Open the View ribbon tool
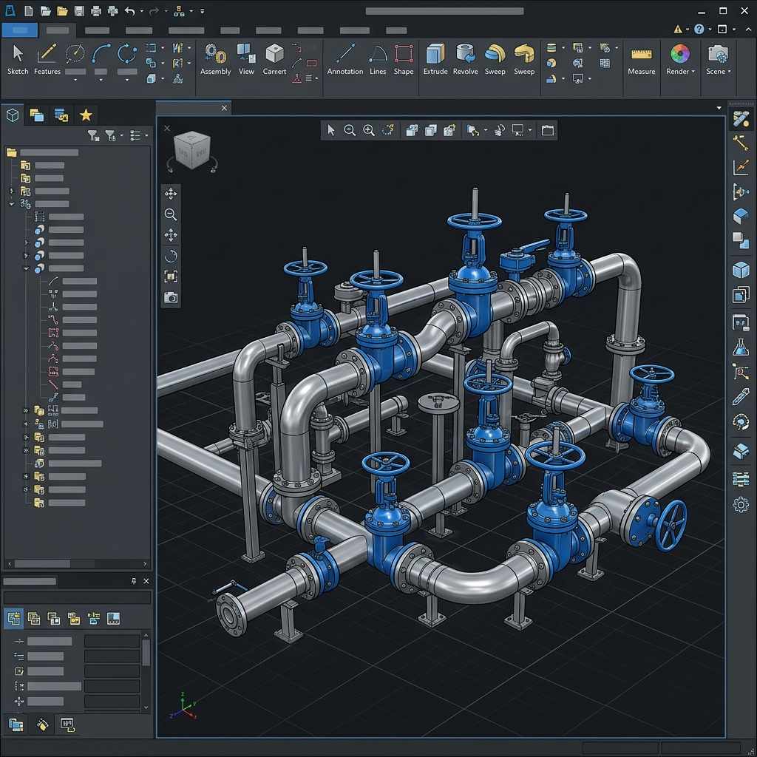Screen dimensions: 757x757 246,60
